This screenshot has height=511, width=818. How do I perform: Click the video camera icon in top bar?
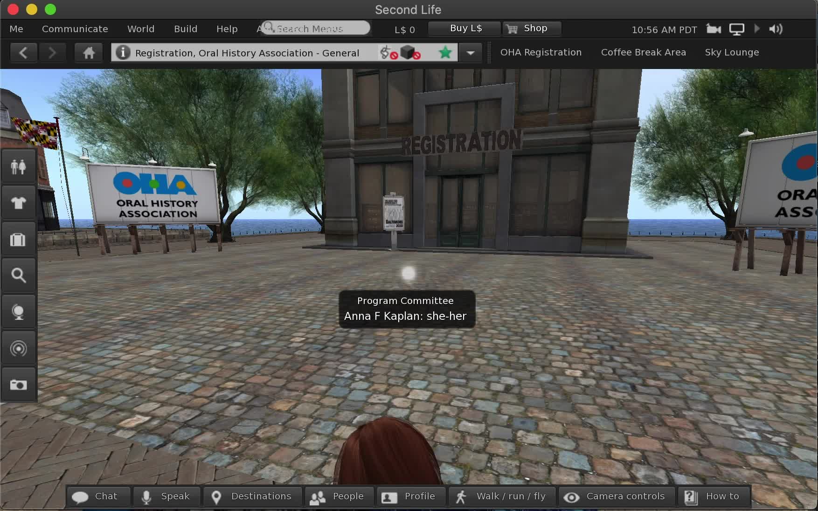pyautogui.click(x=714, y=29)
